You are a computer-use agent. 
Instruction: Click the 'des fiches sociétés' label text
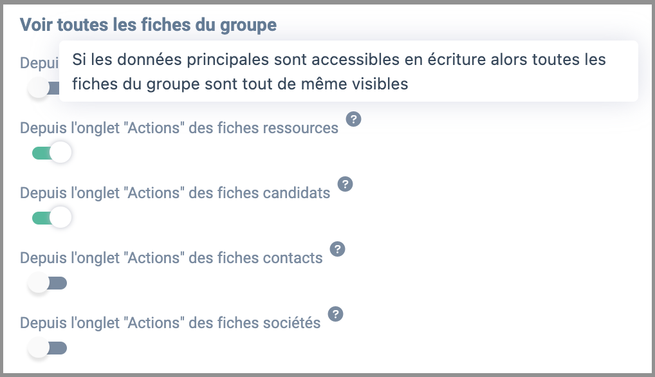pyautogui.click(x=255, y=323)
